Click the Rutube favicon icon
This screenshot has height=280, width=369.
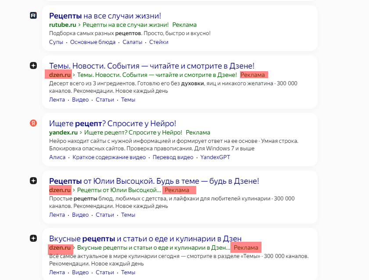(33, 15)
